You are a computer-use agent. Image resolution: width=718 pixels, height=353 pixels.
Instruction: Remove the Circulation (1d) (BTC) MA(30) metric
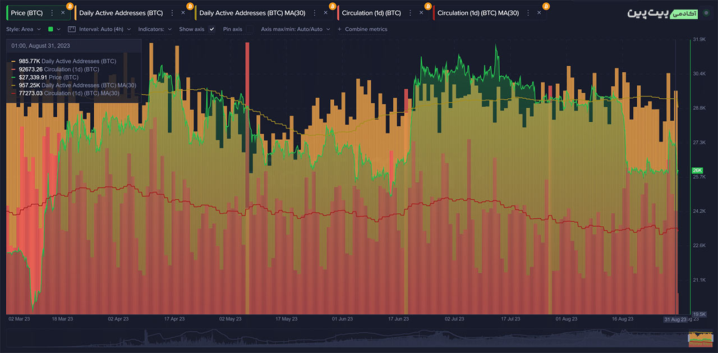click(x=539, y=12)
